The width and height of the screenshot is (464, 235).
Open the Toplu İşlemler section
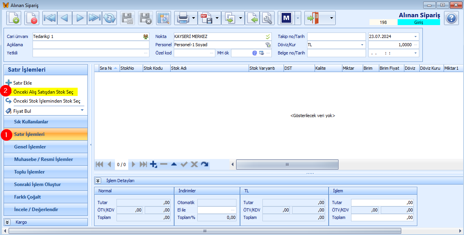coord(45,172)
